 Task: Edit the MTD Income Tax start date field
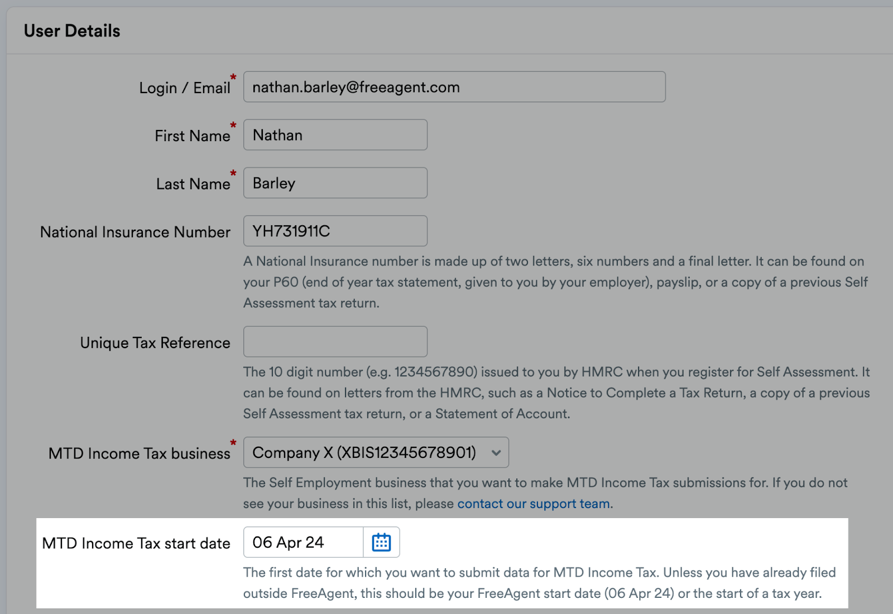304,542
